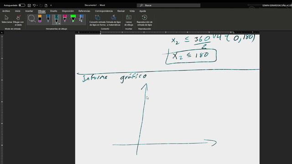This screenshot has width=292, height=164.
Task: Insert a Lienzo de dibujo
Action: [129, 20]
